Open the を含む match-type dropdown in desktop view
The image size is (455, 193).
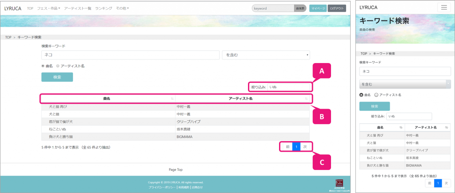pyautogui.click(x=265, y=55)
